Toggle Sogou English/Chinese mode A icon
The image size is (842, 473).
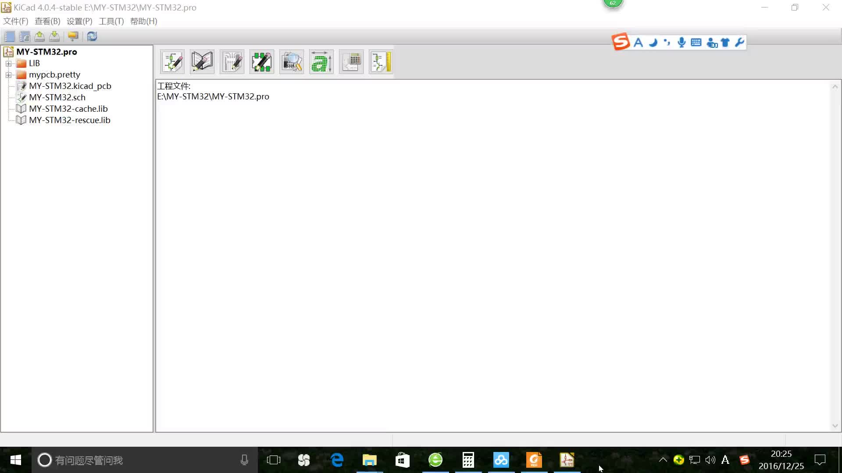coord(639,42)
